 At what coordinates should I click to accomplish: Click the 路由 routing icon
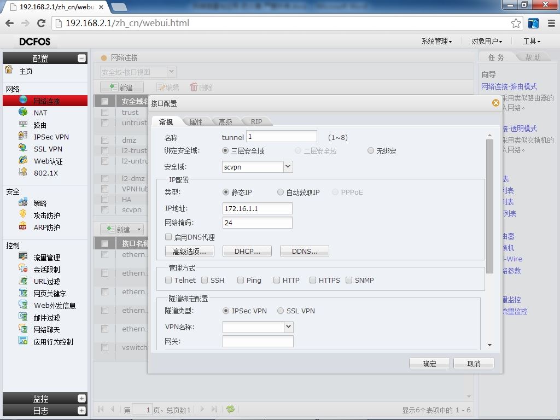tap(23, 124)
